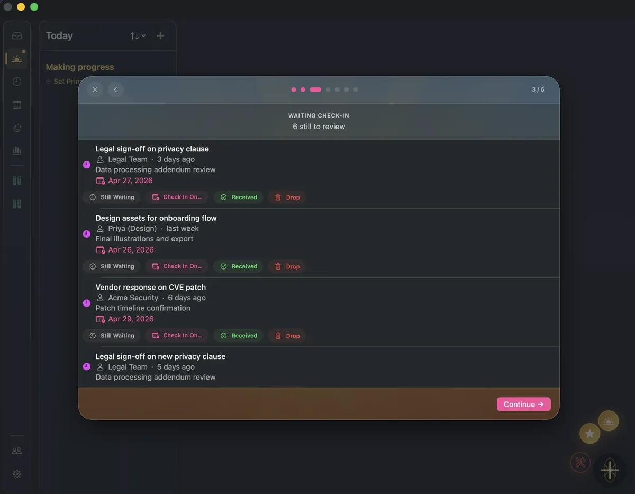
Task: Click the moon evening review sidebar icon
Action: point(16,128)
